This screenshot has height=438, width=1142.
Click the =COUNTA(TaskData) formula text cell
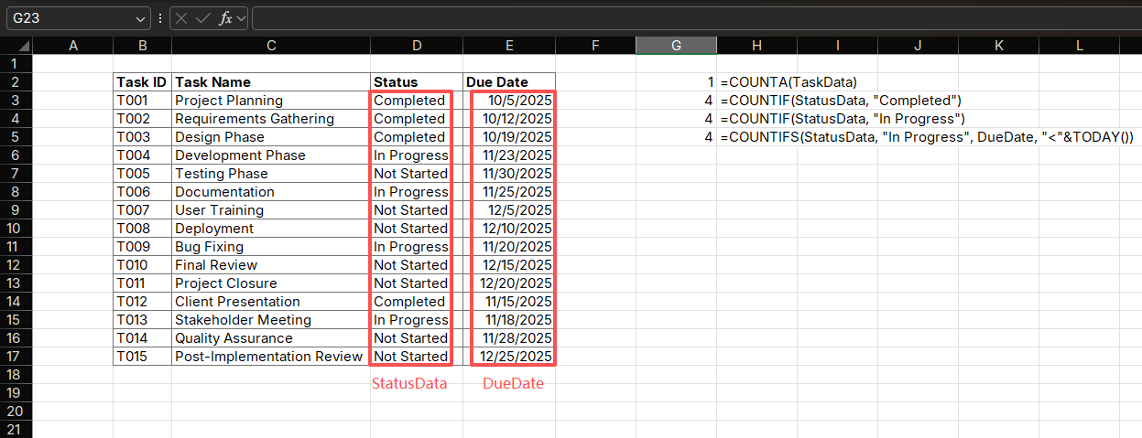pyautogui.click(x=789, y=82)
